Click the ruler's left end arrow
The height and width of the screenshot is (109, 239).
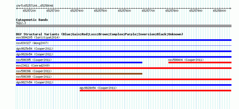click(17, 8)
